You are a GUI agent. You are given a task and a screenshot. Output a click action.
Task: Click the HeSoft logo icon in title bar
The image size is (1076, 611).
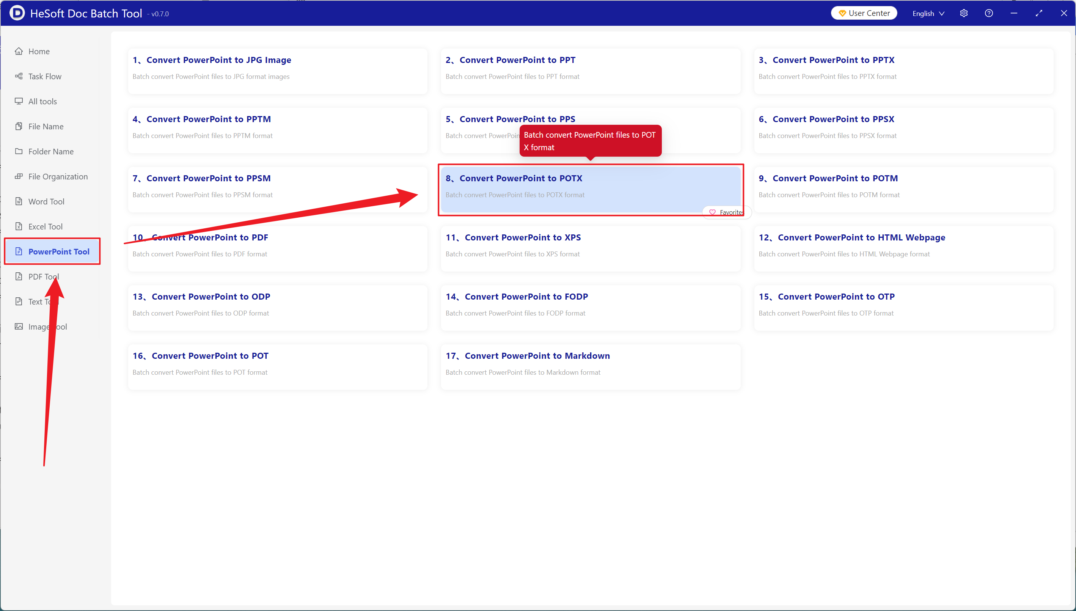coord(17,13)
